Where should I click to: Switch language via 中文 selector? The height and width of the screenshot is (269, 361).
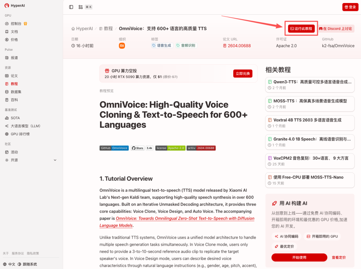coord(9,264)
